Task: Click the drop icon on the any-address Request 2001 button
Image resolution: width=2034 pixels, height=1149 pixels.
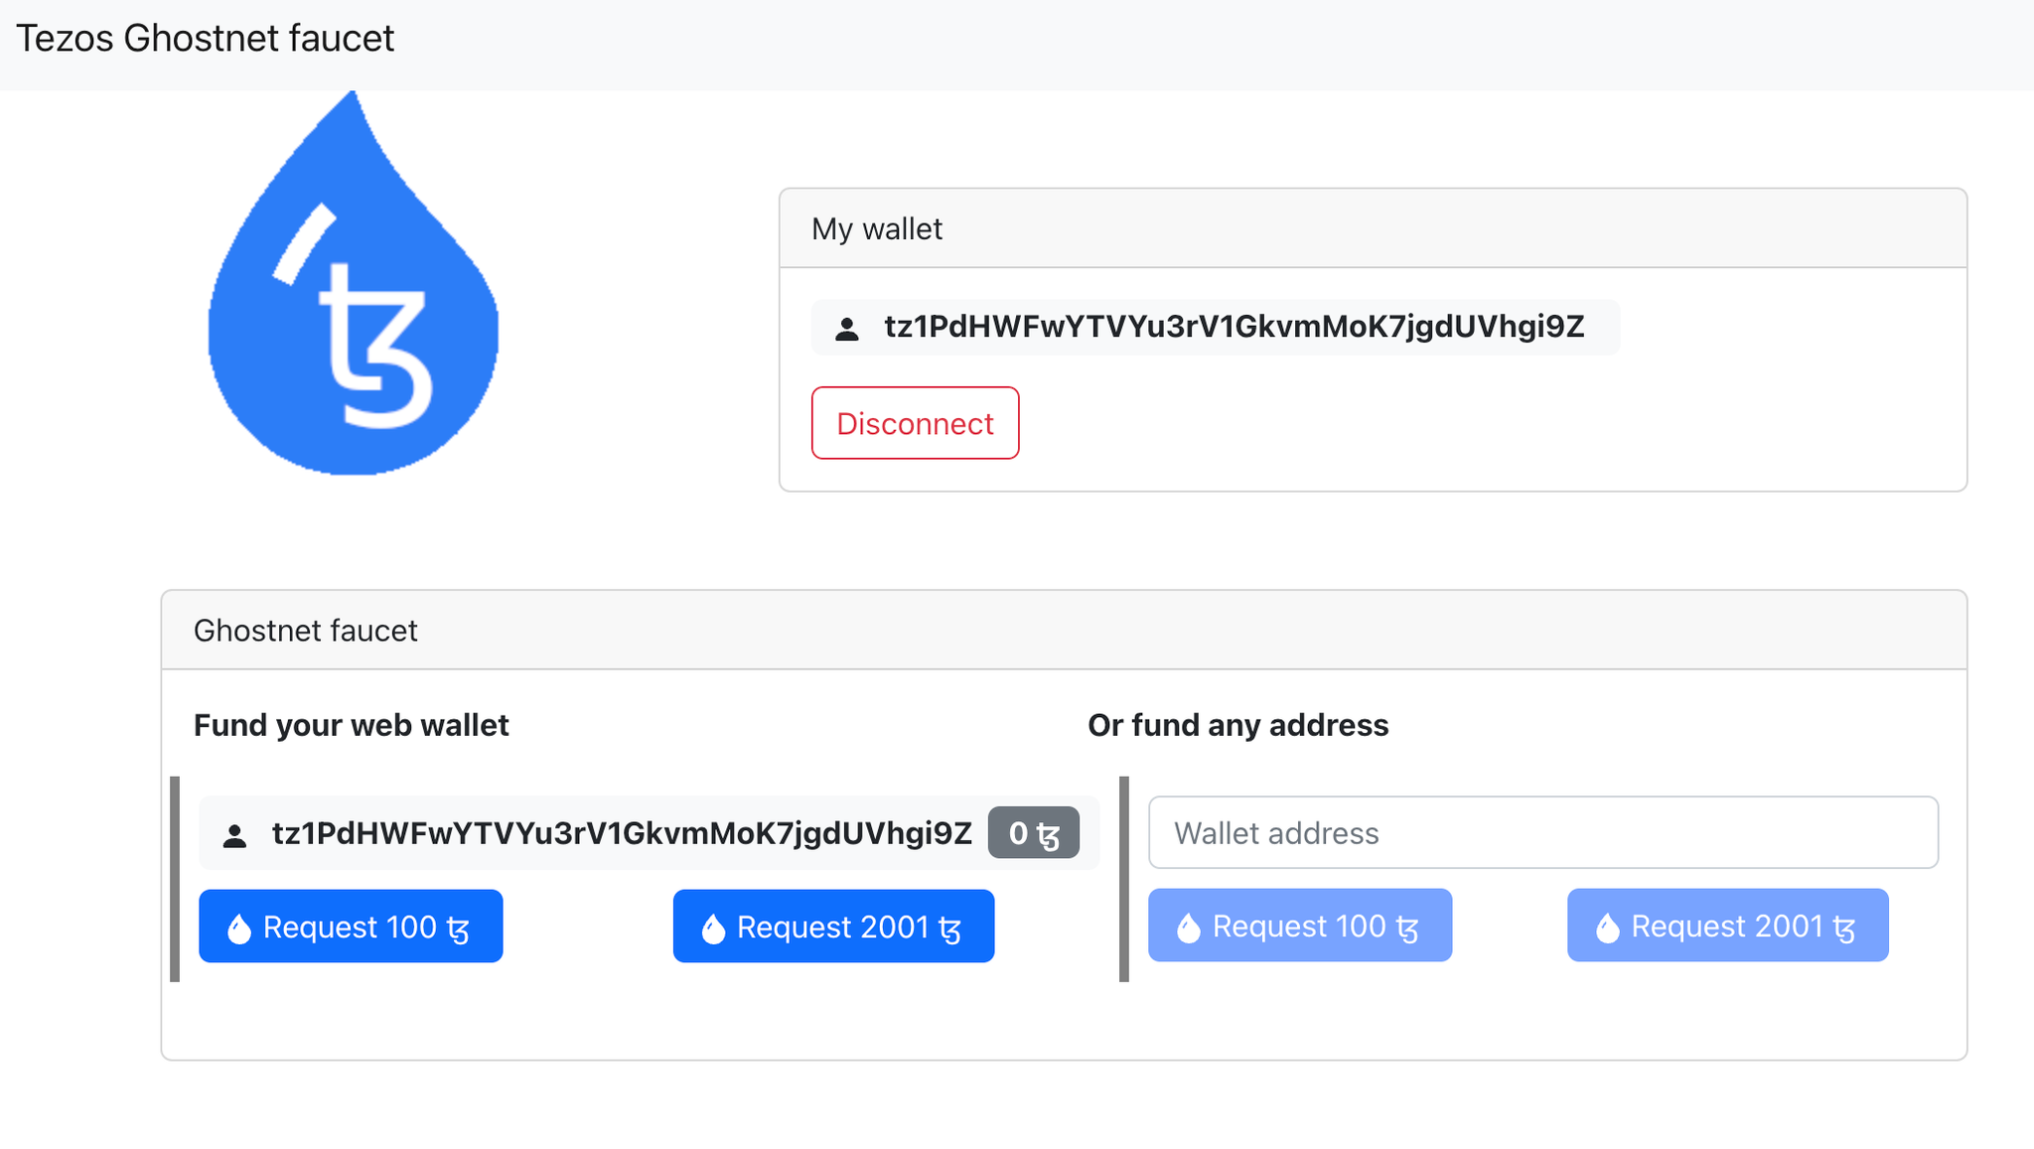Action: 1608,927
